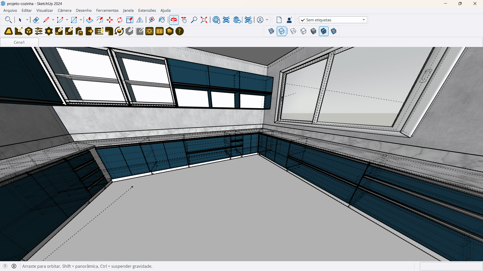The image size is (483, 271).
Task: Open the Câmera menu
Action: coord(64,10)
